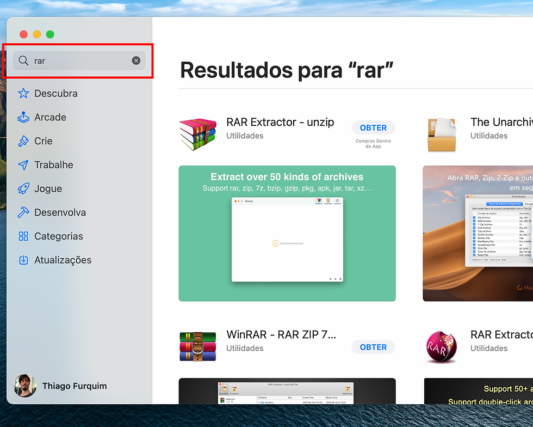Image resolution: width=533 pixels, height=427 pixels.
Task: Open the Support 50+ screenshot preview
Action: point(478,391)
